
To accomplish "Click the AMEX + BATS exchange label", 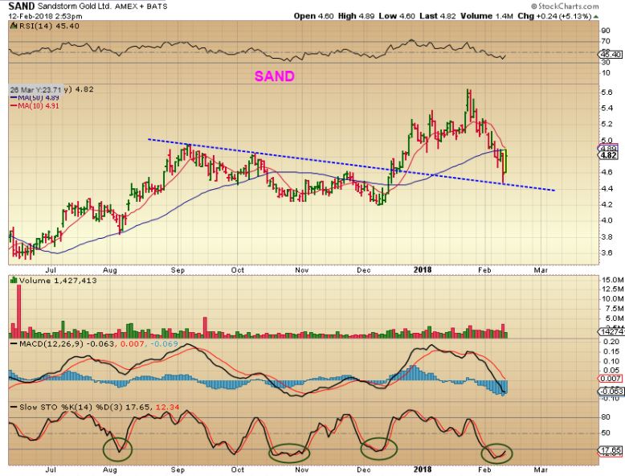I will [x=140, y=6].
